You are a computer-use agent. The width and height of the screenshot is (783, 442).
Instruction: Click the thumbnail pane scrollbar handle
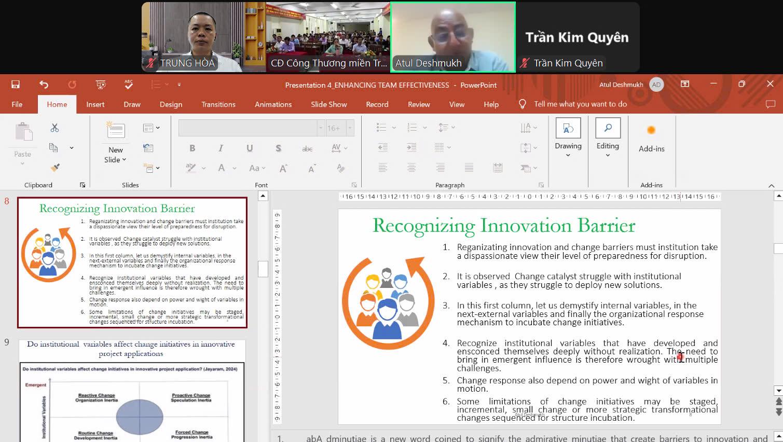[x=263, y=269]
